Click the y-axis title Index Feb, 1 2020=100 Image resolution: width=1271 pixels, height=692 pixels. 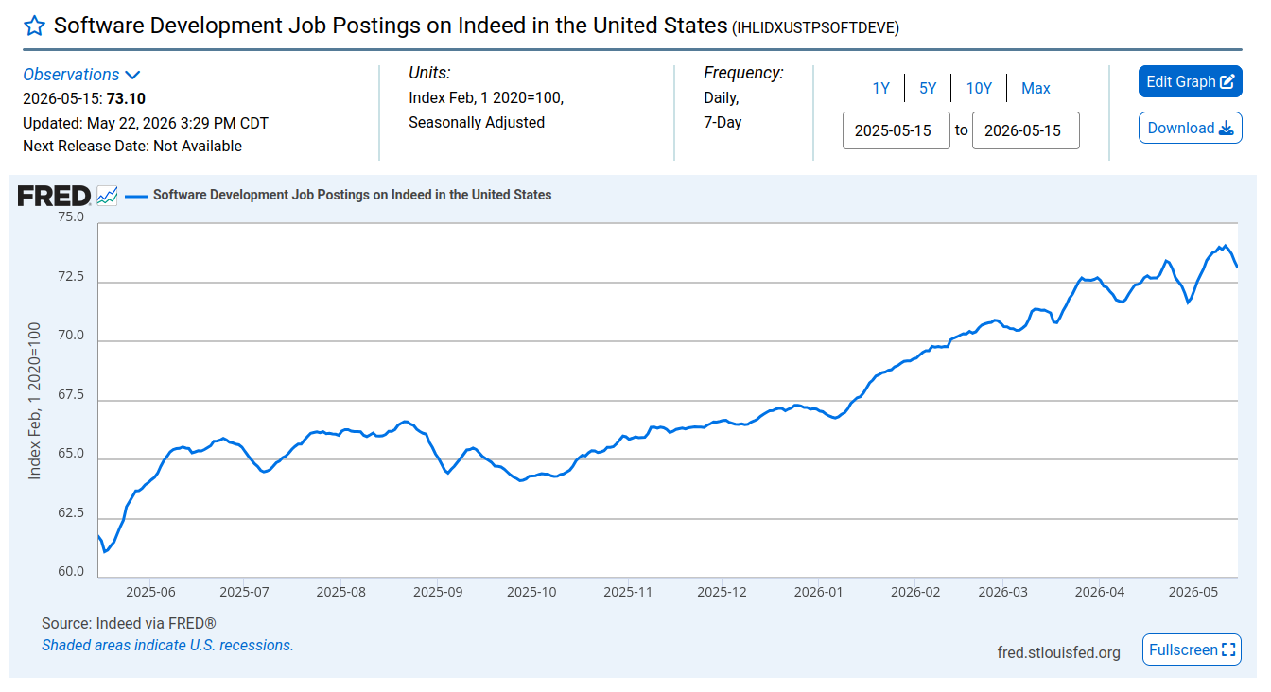(x=35, y=401)
